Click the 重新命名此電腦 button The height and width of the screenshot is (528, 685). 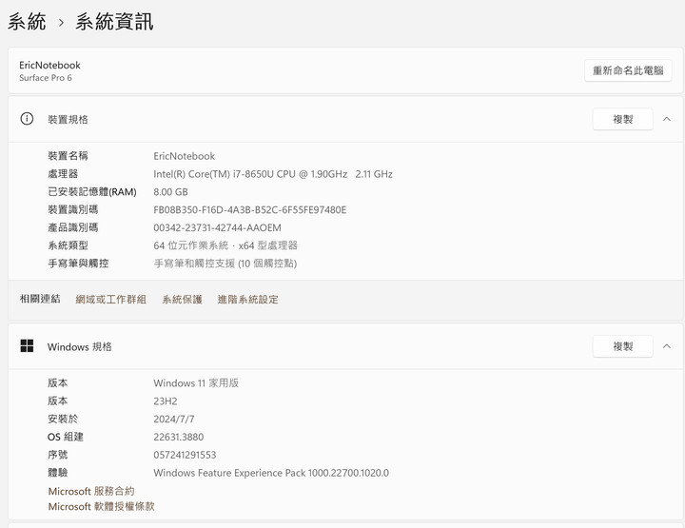pyautogui.click(x=628, y=70)
